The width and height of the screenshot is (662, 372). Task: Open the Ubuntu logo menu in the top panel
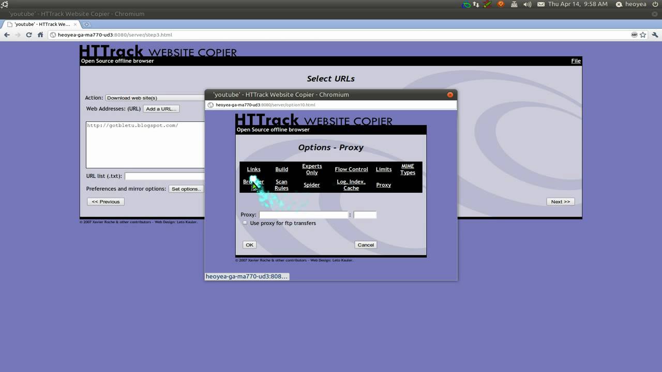click(x=5, y=4)
